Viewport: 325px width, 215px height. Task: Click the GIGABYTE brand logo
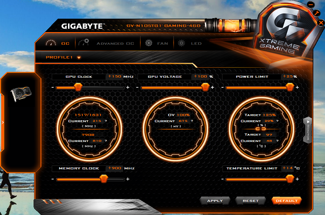pos(82,26)
